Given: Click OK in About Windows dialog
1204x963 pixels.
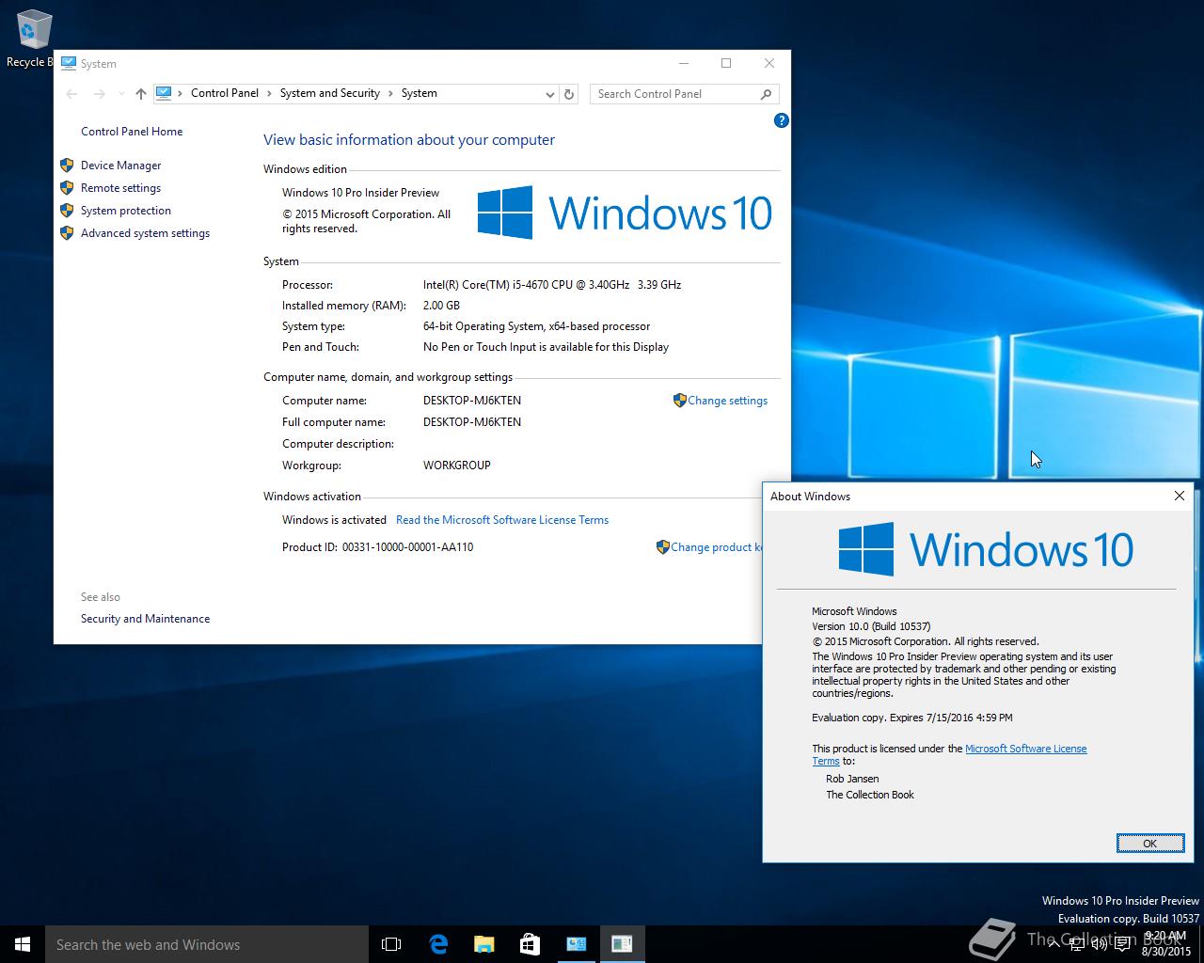Looking at the screenshot, I should point(1149,844).
